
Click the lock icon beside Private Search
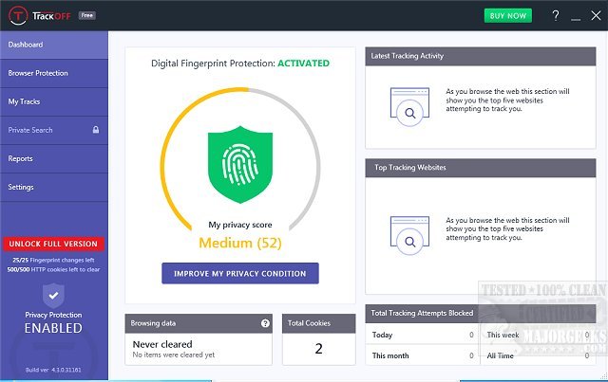click(96, 130)
